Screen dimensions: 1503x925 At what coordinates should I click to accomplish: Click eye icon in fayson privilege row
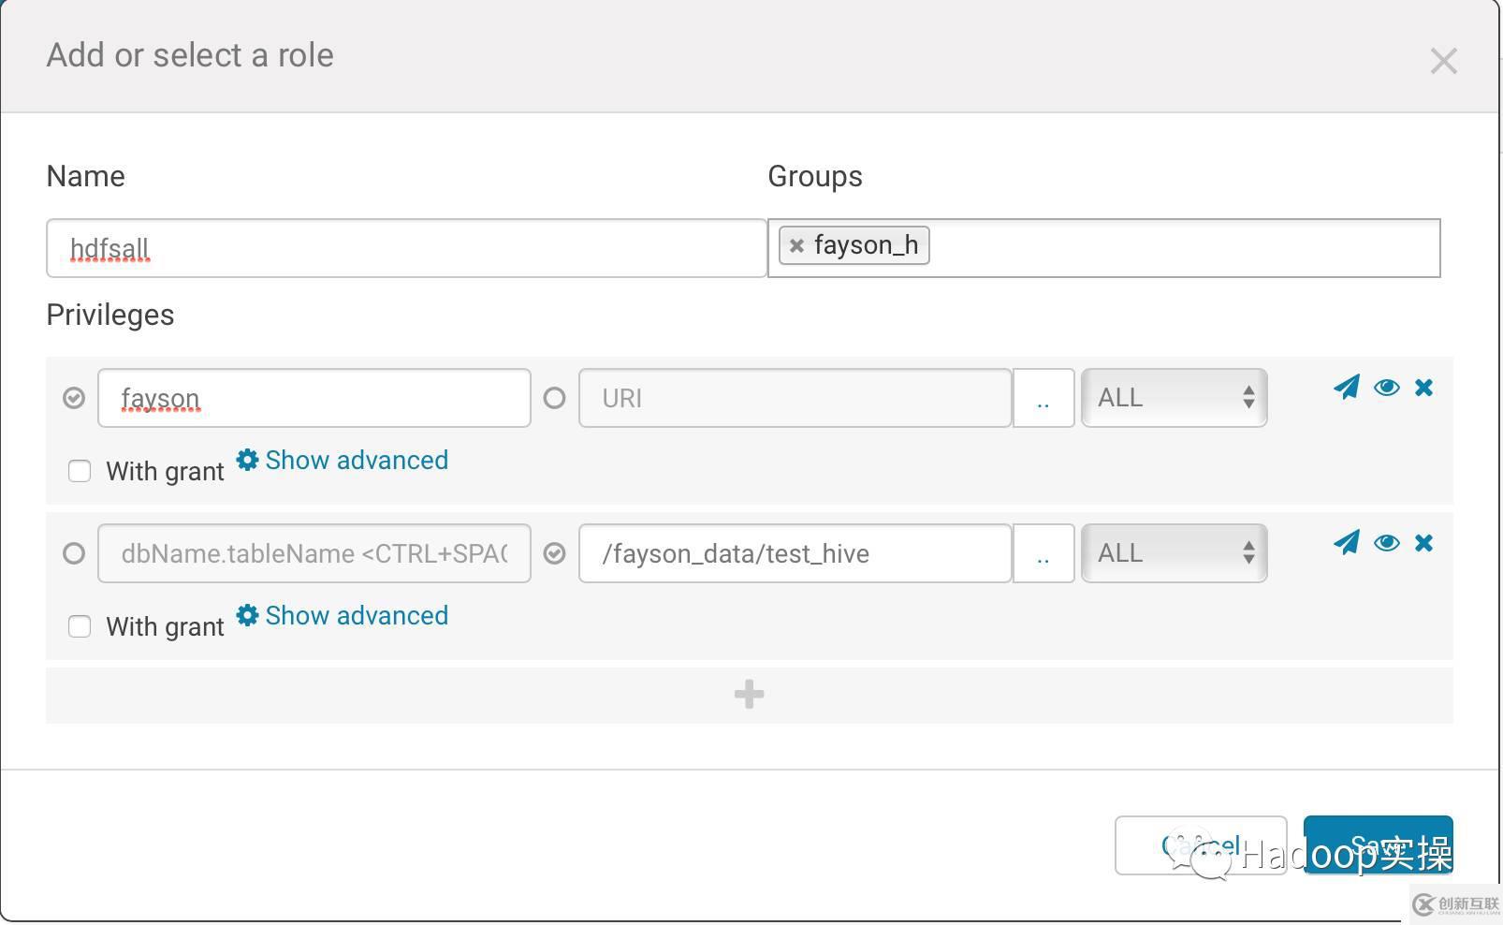(1386, 388)
